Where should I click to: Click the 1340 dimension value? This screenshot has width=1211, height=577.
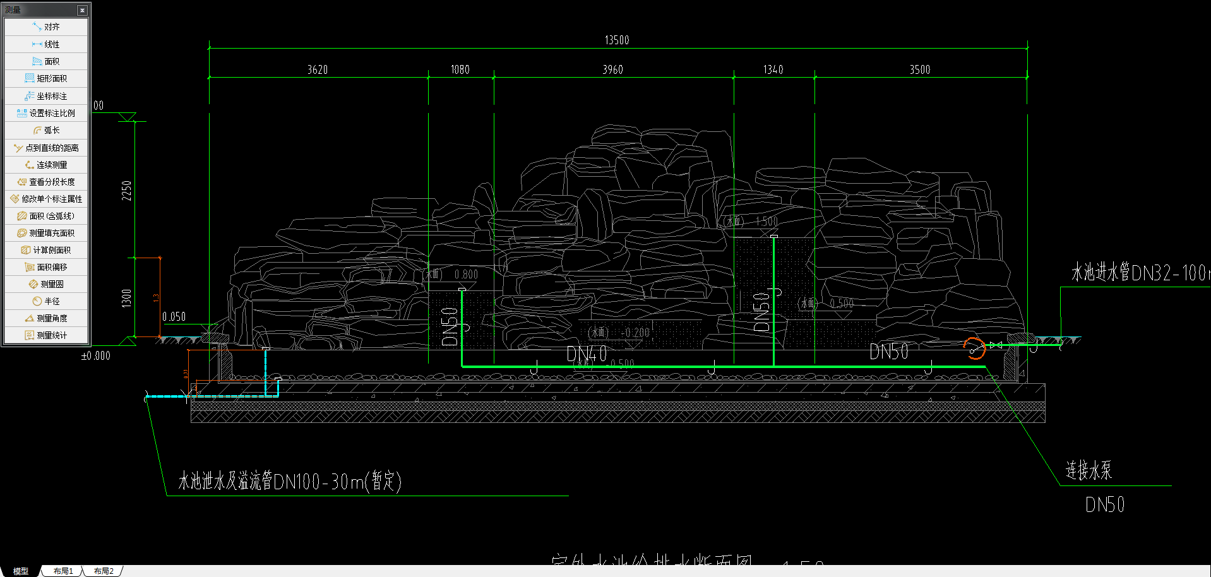(773, 70)
